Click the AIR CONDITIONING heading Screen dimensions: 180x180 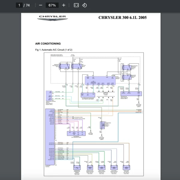pos(48,43)
